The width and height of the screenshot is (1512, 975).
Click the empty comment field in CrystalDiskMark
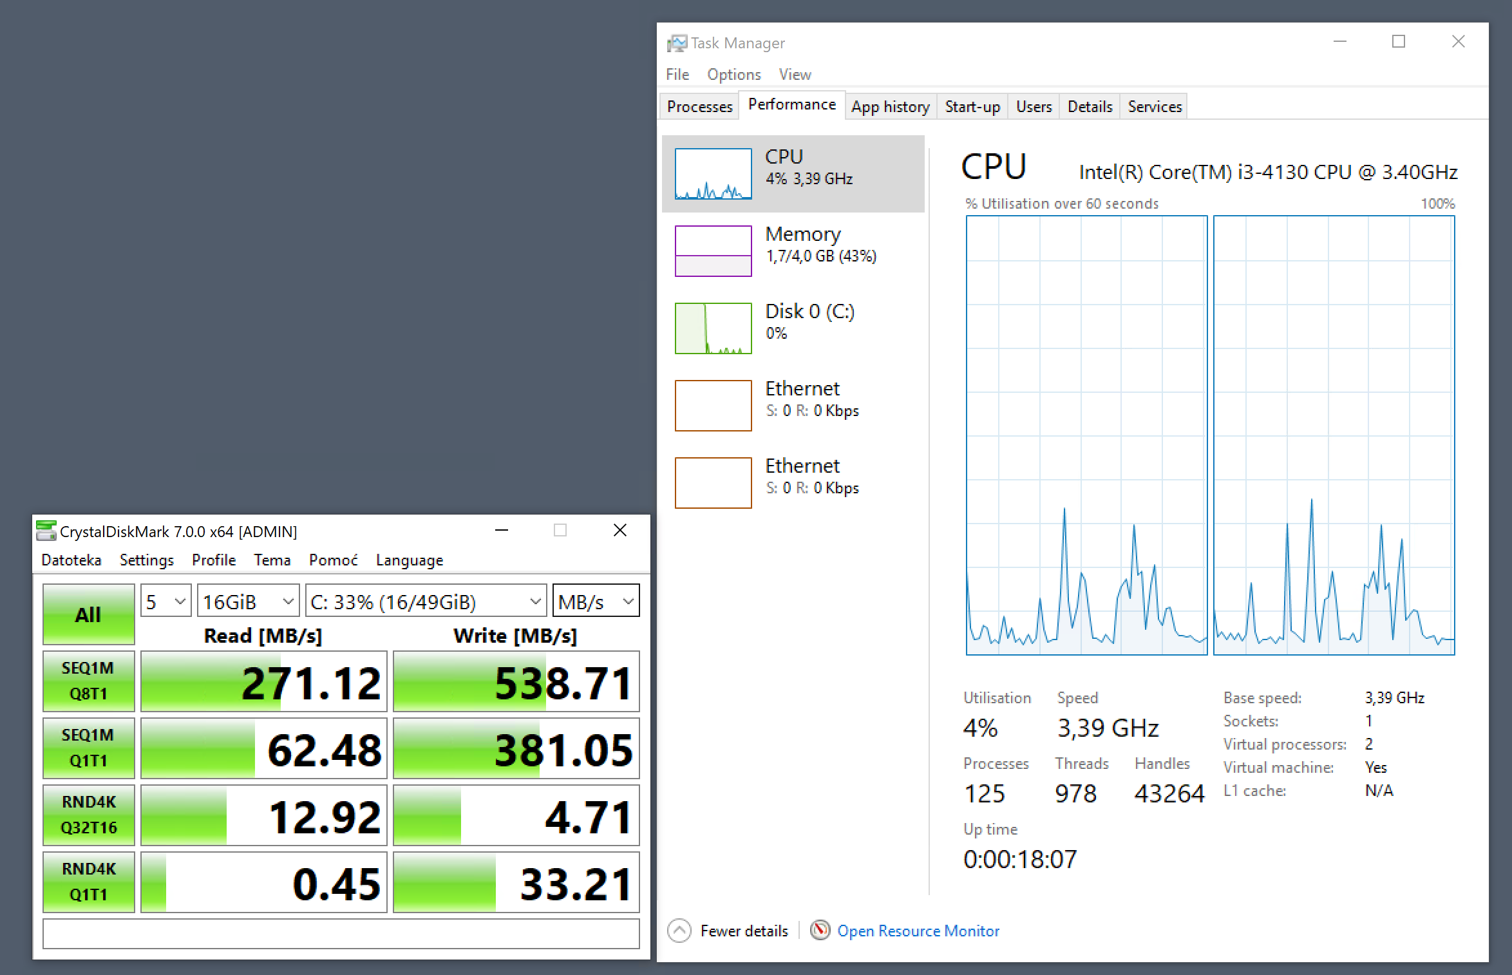click(x=341, y=933)
